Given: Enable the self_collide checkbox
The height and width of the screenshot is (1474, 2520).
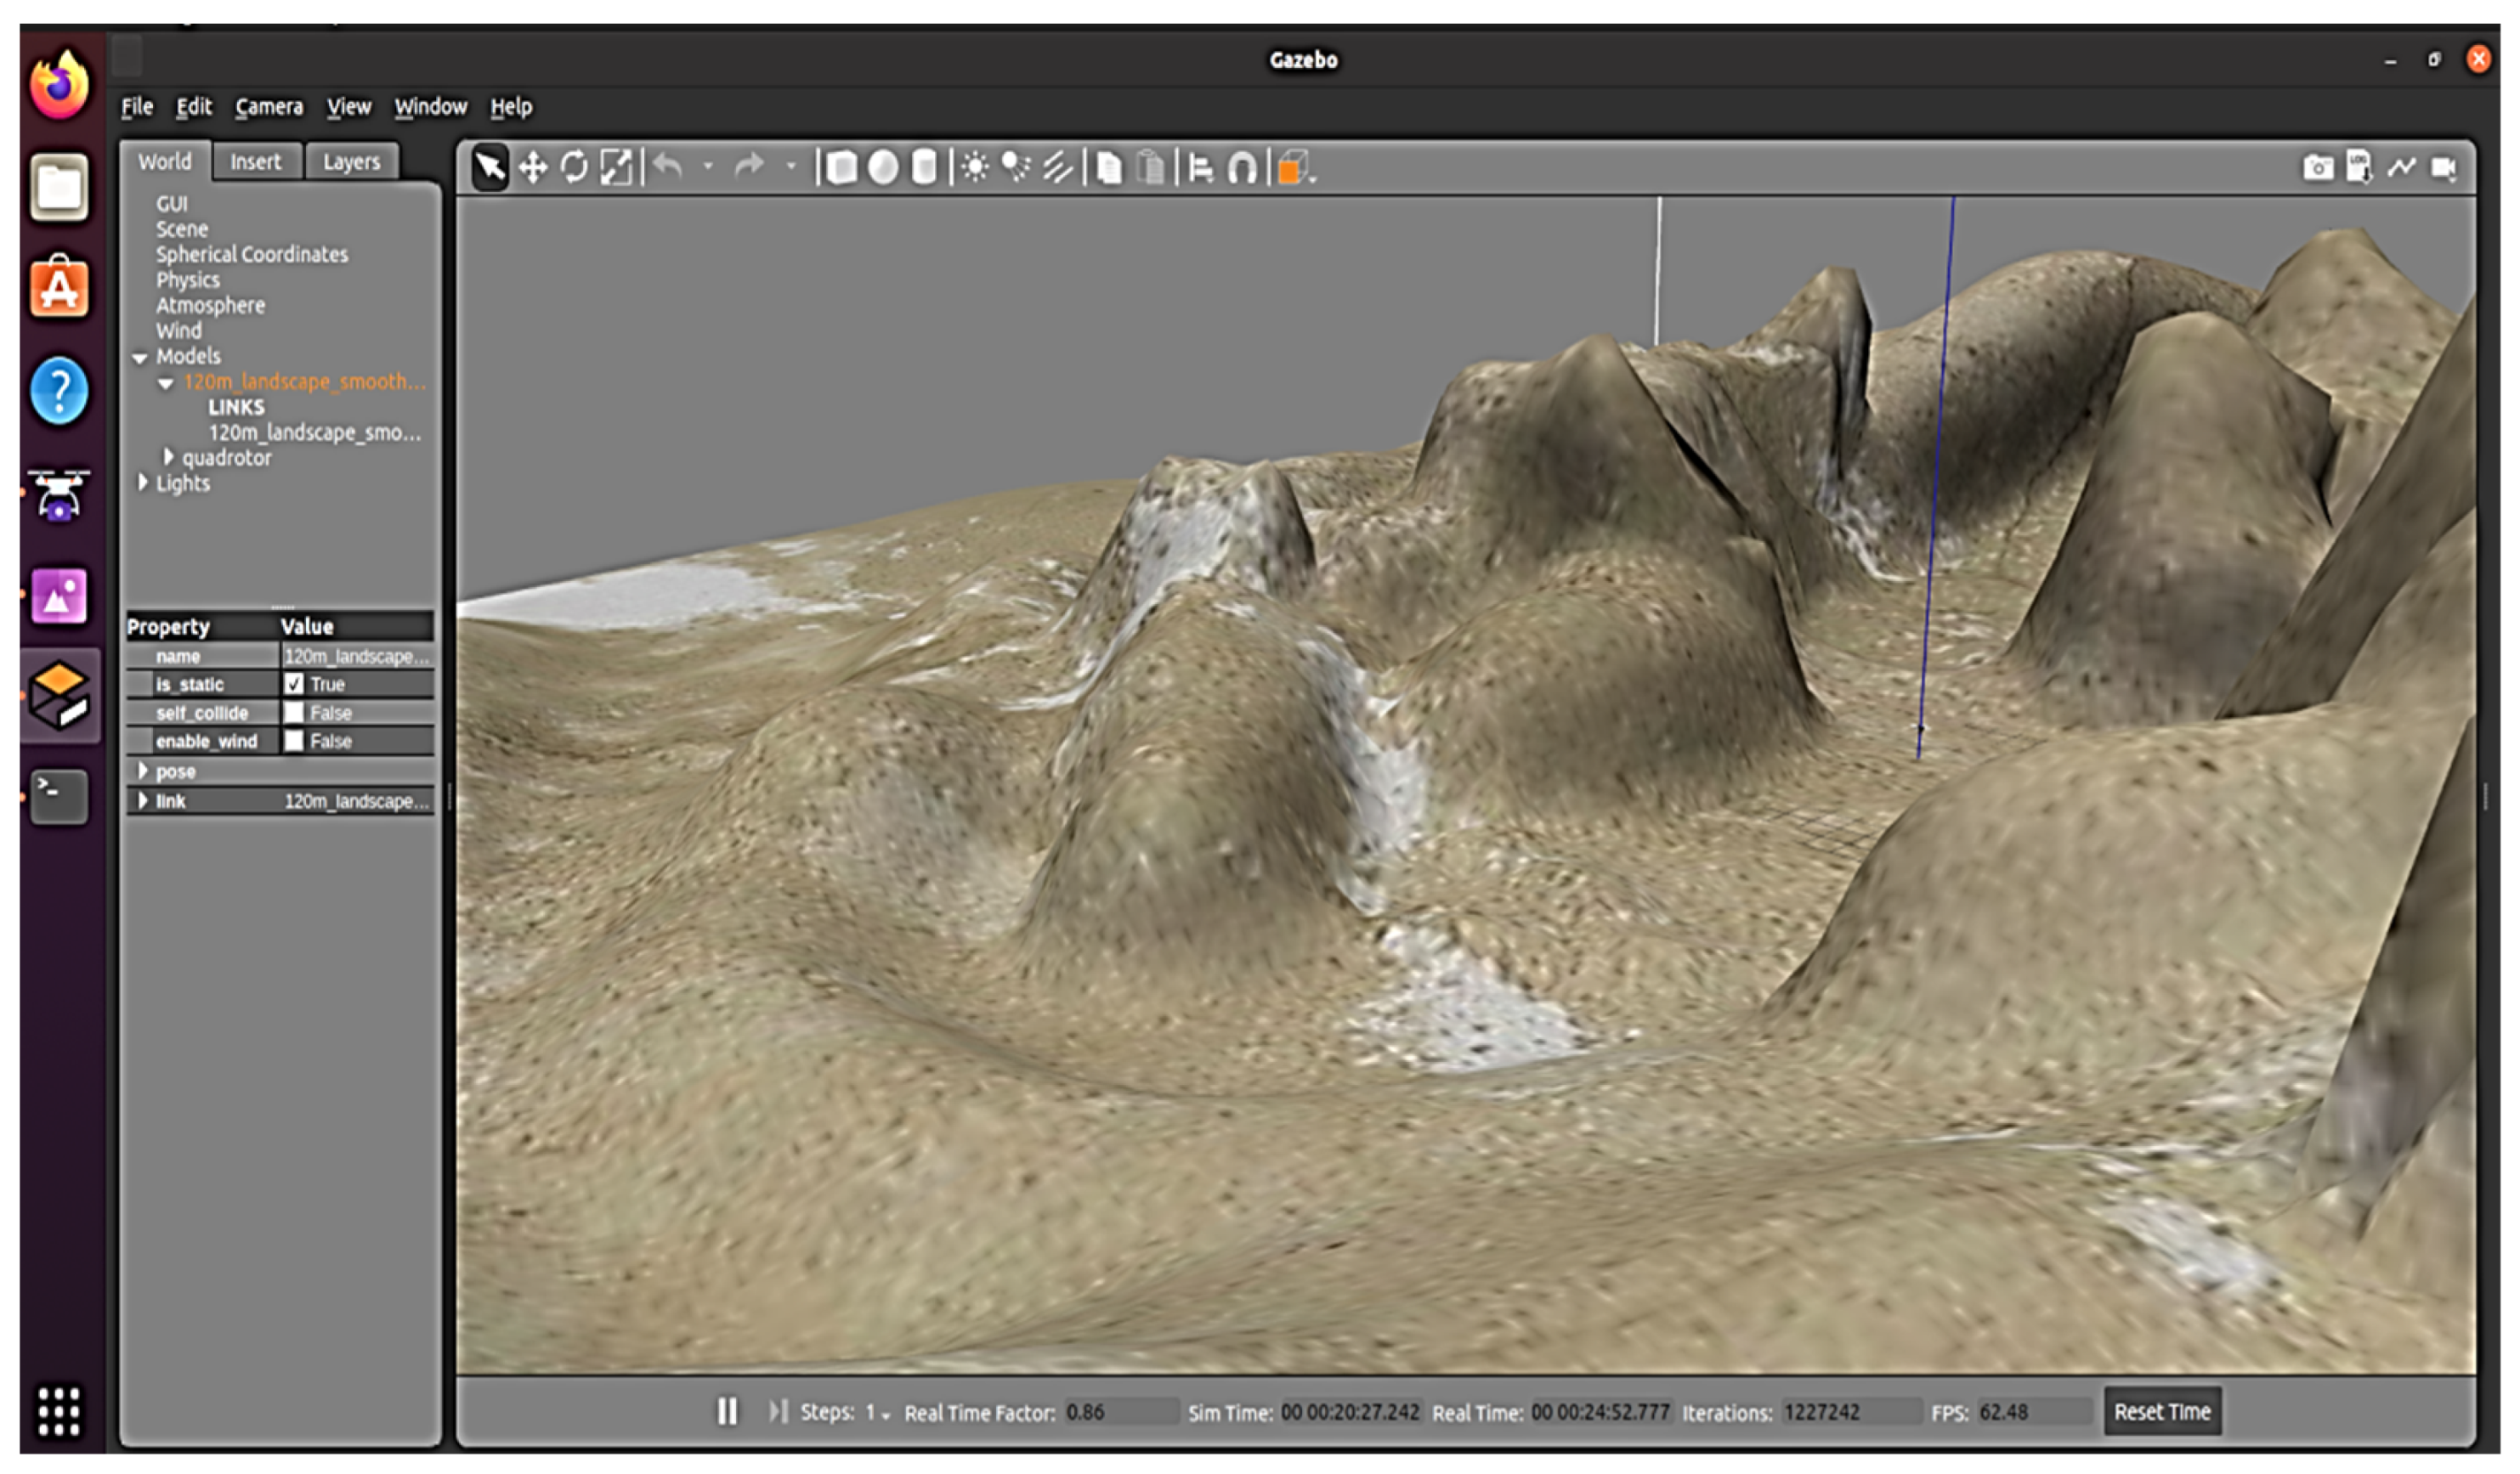Looking at the screenshot, I should tap(294, 713).
